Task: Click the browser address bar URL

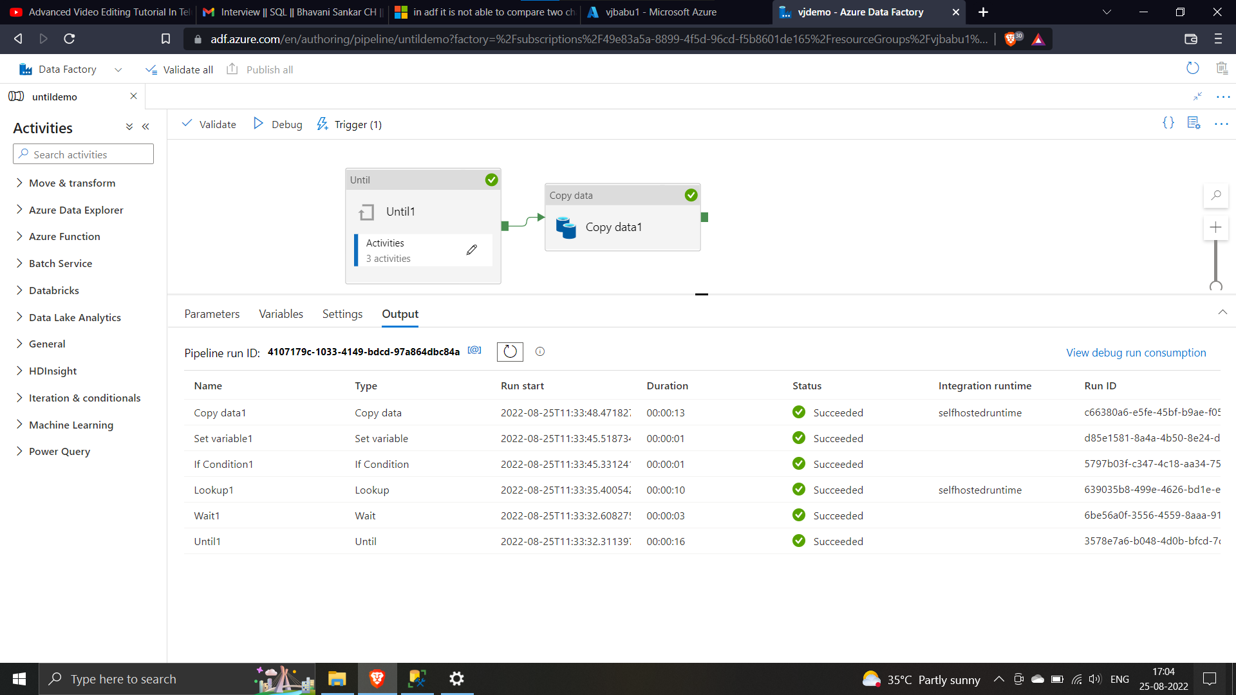Action: 599,39
